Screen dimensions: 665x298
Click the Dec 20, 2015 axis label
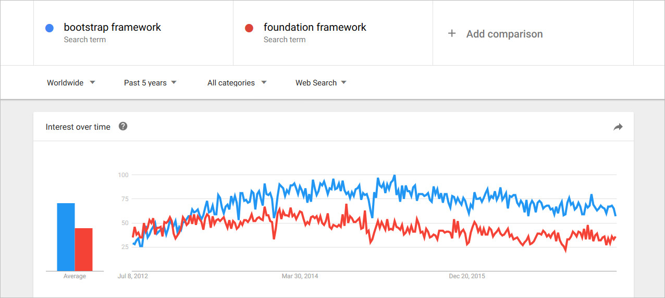coord(467,276)
